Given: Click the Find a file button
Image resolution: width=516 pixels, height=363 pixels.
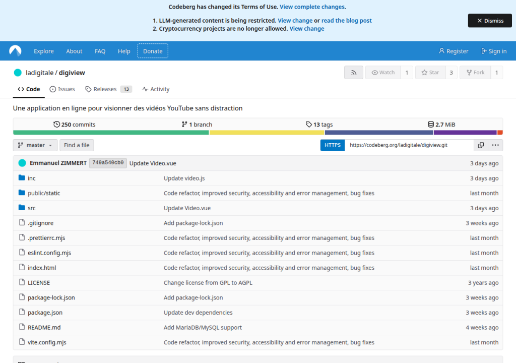Looking at the screenshot, I should pos(77,145).
